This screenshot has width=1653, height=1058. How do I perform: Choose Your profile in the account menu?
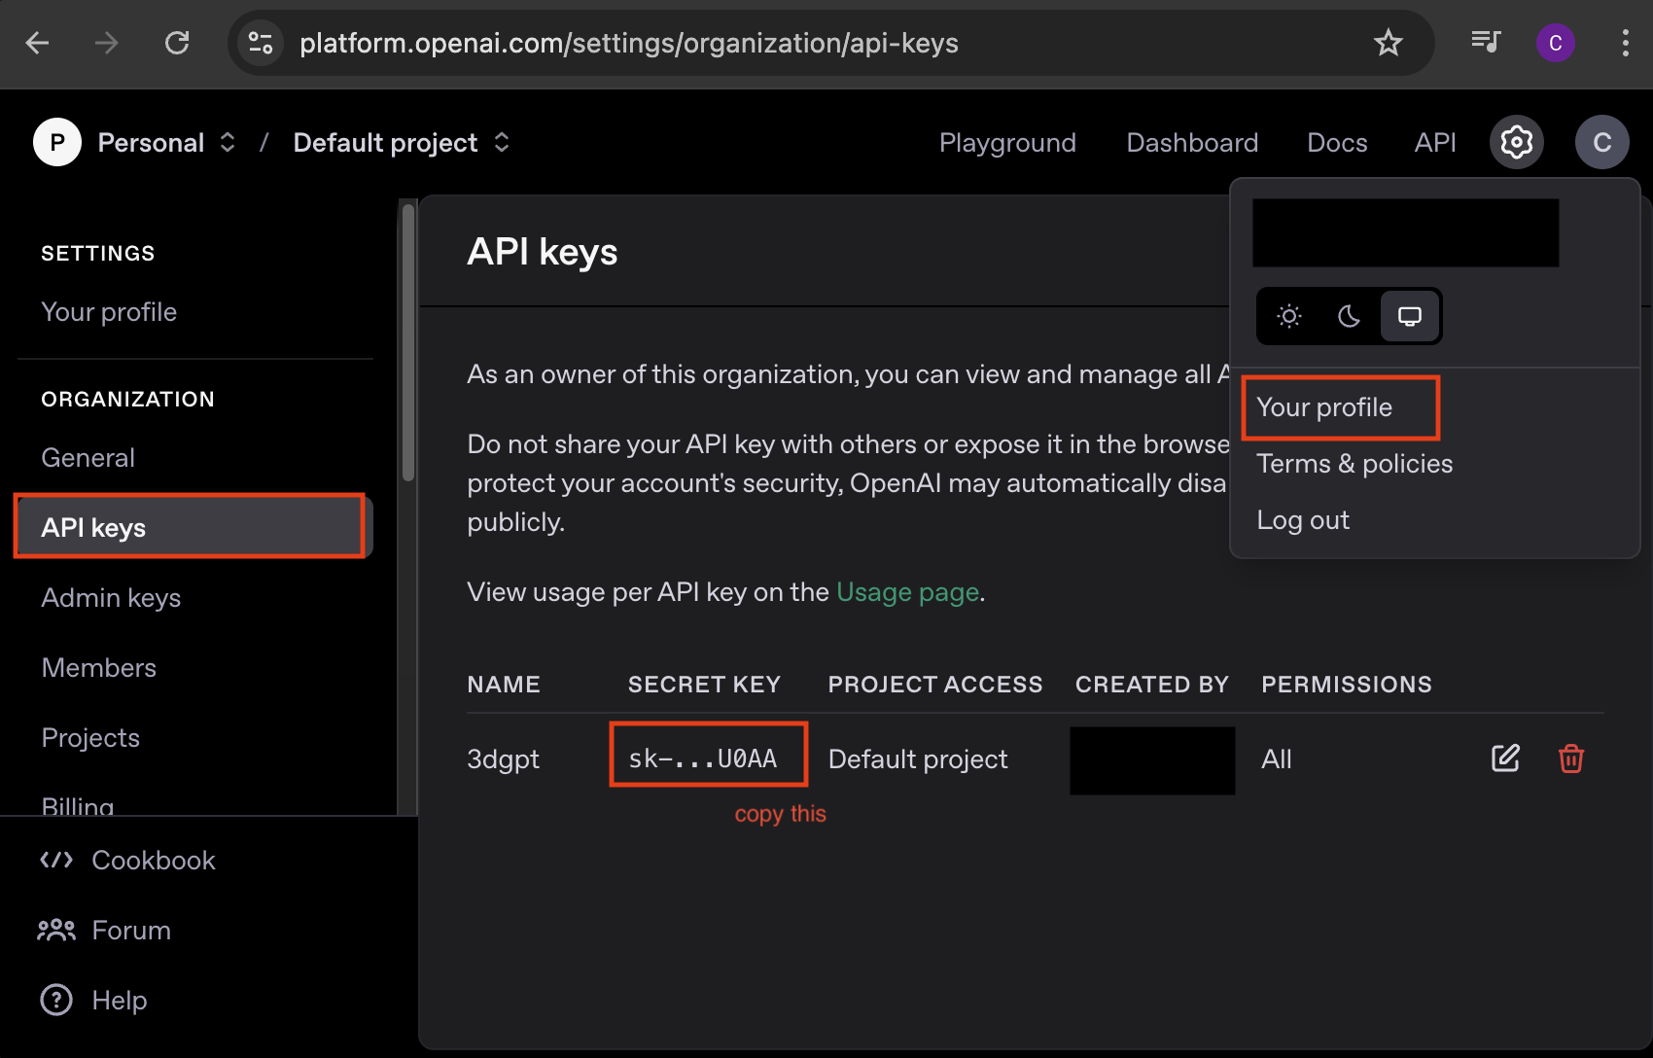coord(1324,407)
